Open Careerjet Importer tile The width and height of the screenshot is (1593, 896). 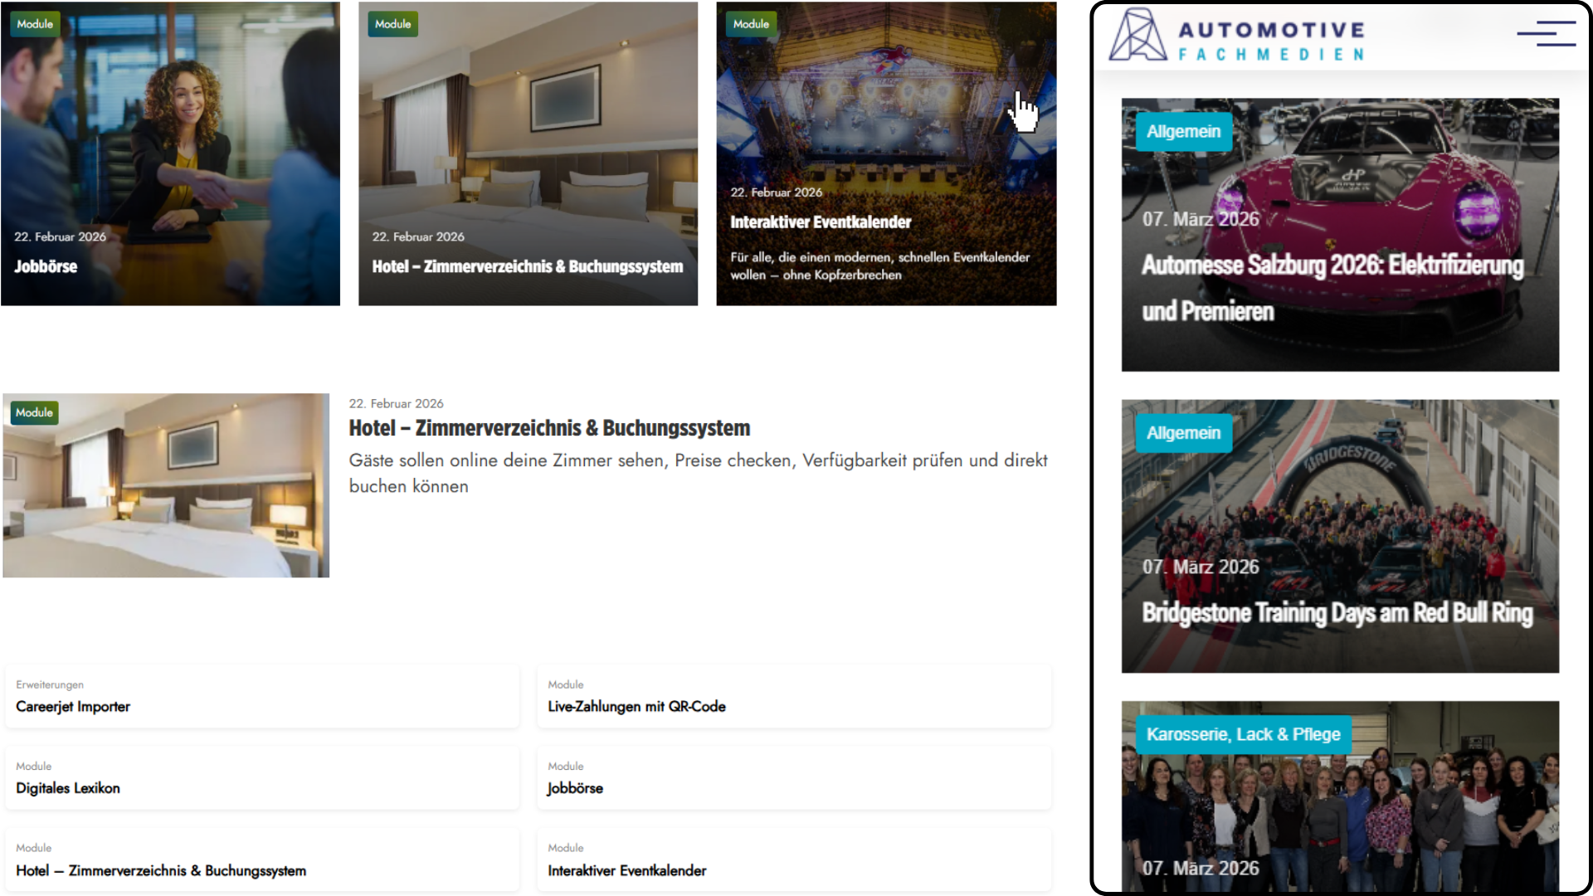(73, 707)
